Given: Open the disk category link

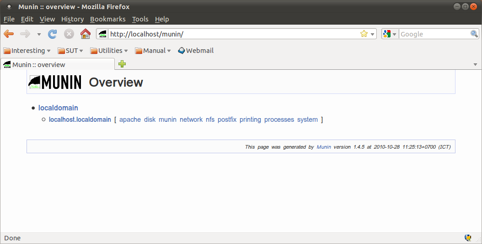Looking at the screenshot, I should click(x=150, y=119).
